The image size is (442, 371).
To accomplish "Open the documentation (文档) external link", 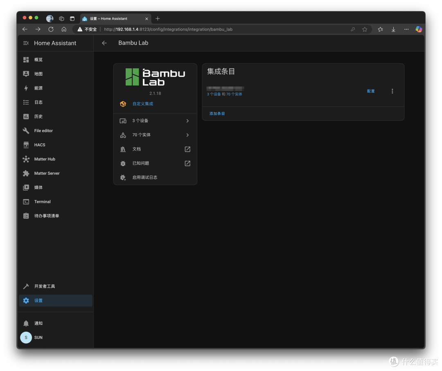I will coord(155,149).
